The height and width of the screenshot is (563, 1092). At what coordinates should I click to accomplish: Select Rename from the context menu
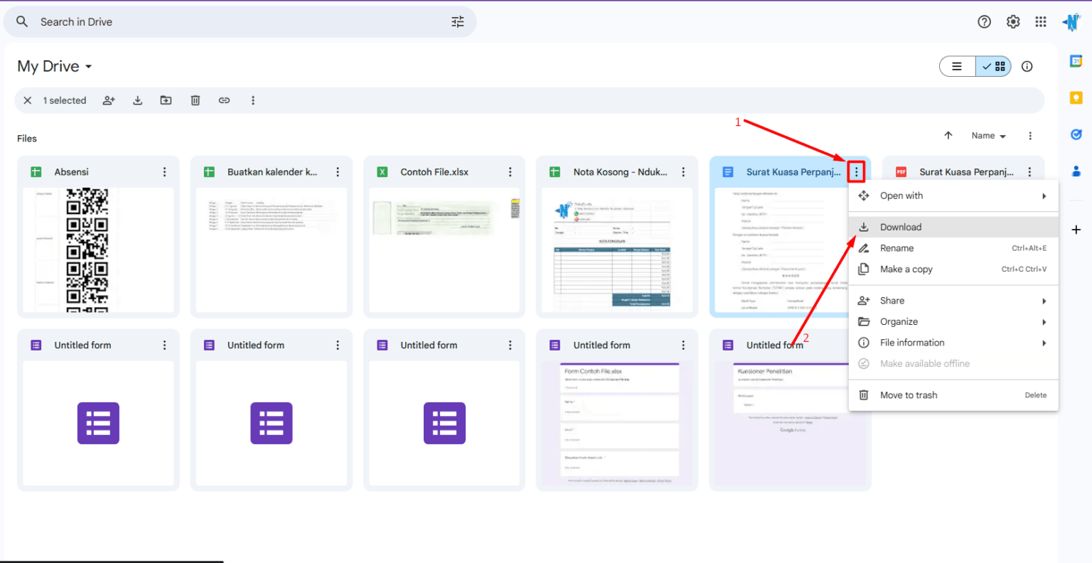pyautogui.click(x=897, y=248)
